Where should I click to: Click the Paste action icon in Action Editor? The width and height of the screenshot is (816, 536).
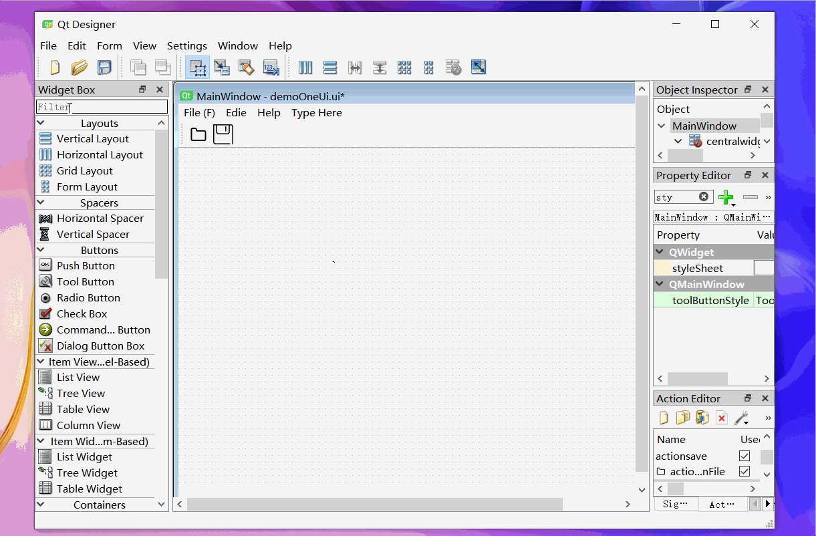702,418
